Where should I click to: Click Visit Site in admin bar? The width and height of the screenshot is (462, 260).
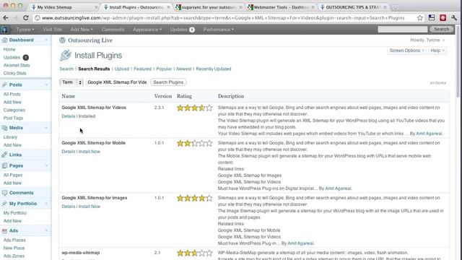coord(53,30)
